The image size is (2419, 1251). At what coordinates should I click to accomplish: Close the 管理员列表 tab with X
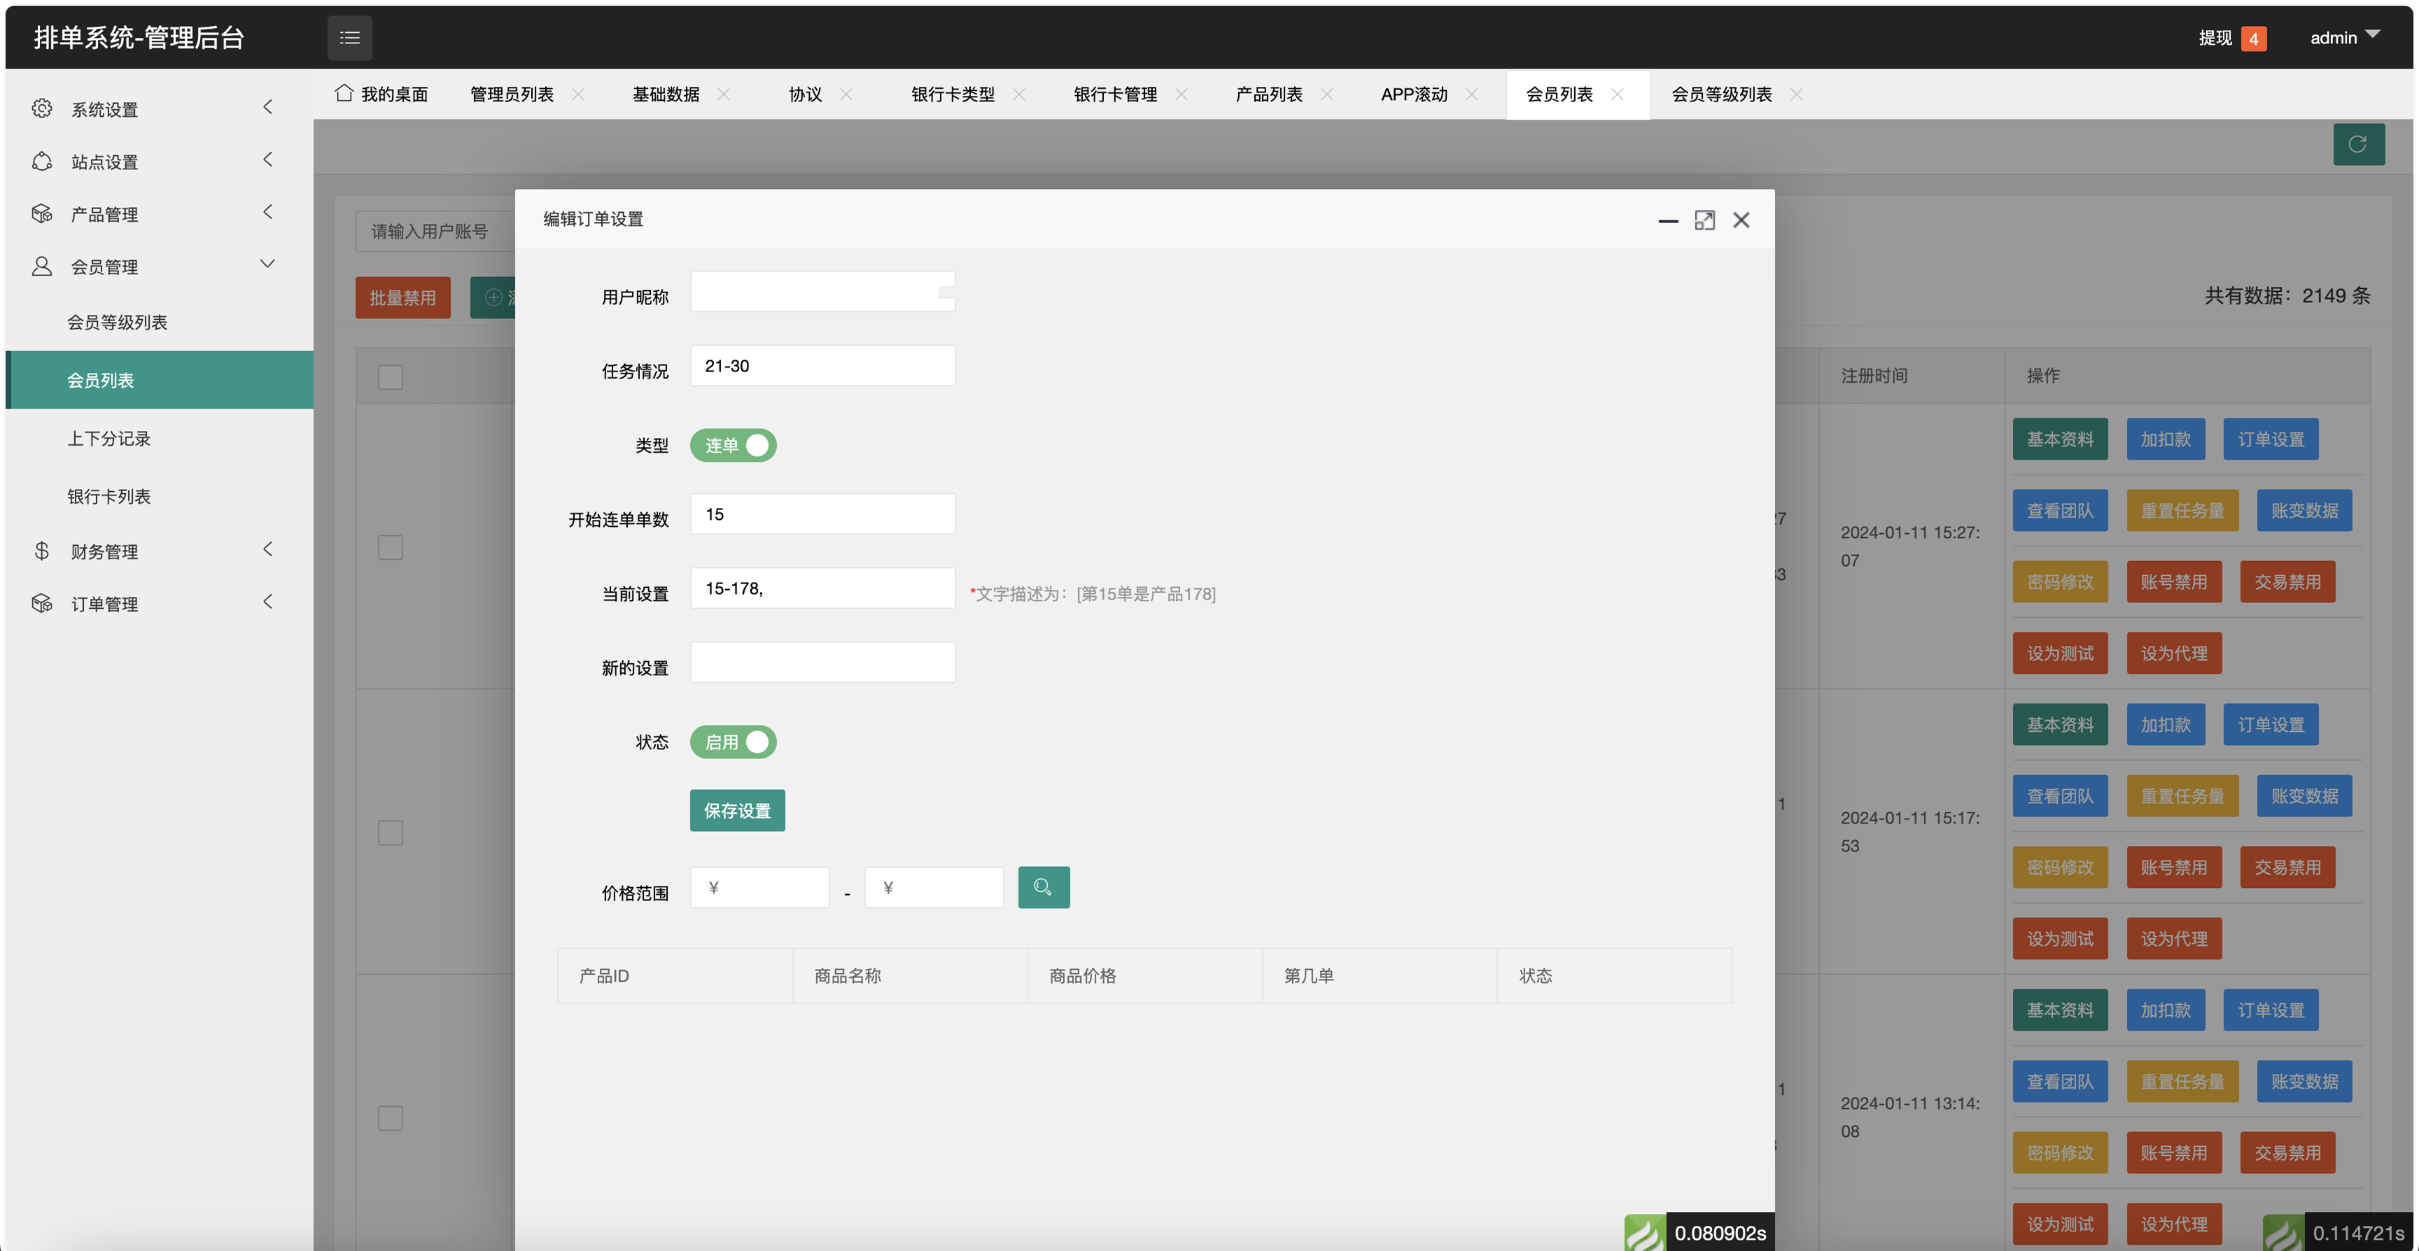pos(578,94)
